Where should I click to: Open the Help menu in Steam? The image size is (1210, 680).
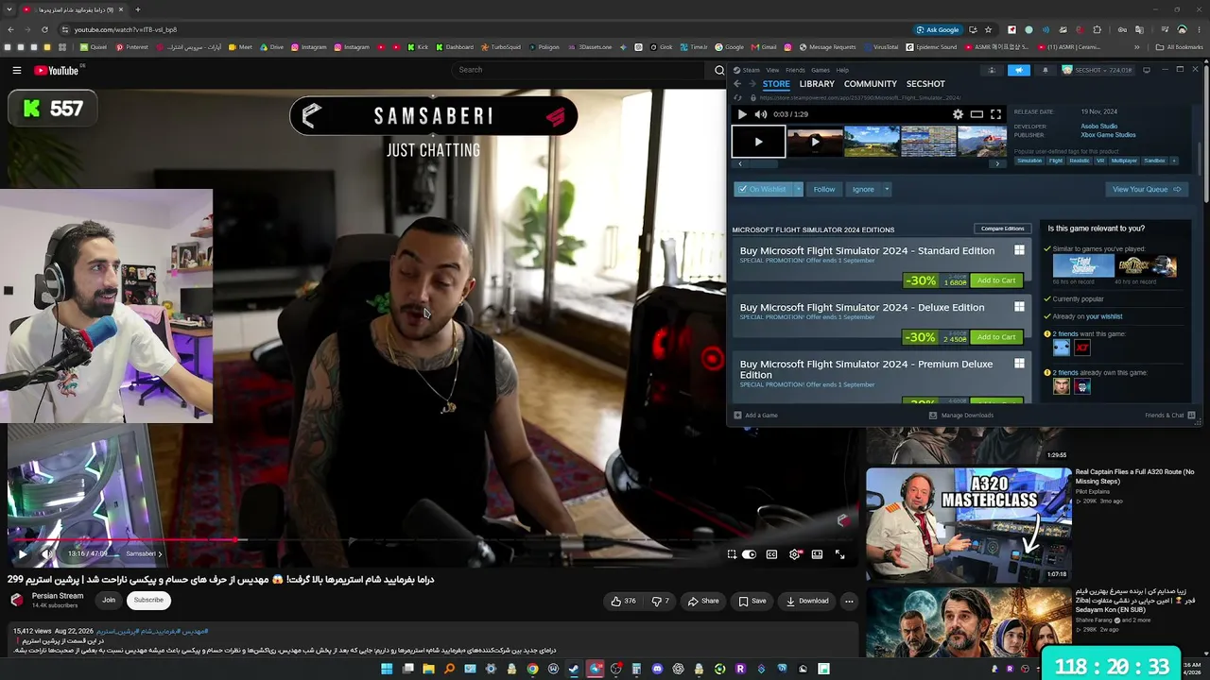coord(842,70)
